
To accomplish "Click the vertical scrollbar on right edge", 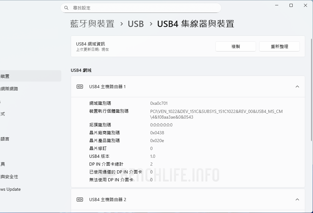I will pos(311,94).
